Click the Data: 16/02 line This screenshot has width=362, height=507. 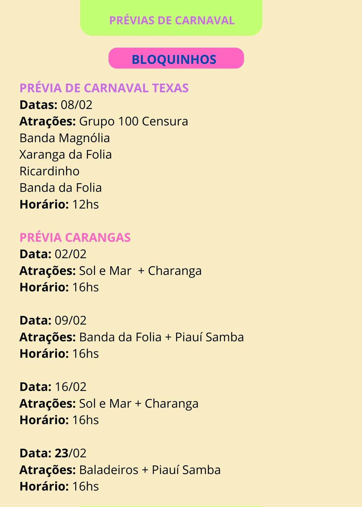53,387
